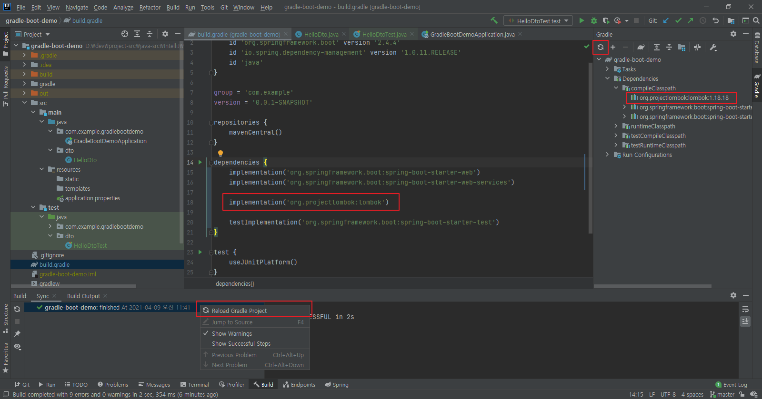Select Reload Gradle Project context menu entry
Viewport: 762px width, 399px height.
255,311
